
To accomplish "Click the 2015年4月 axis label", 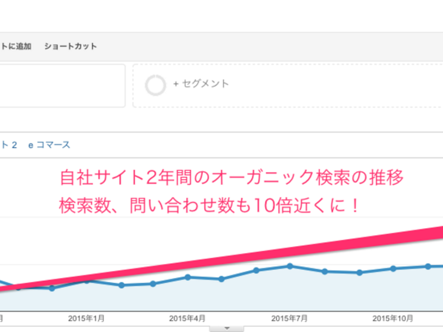I will 187,318.
